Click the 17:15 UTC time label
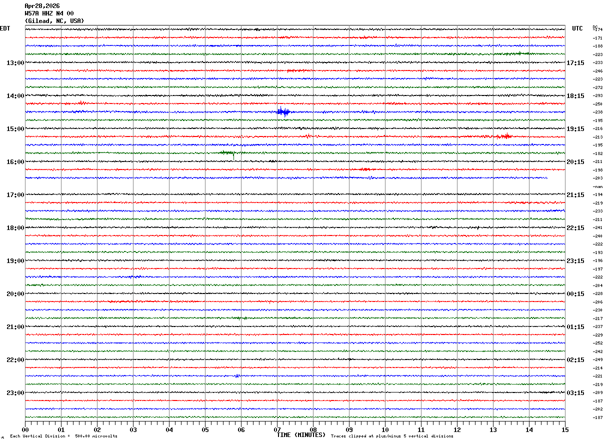The height and width of the screenshot is (443, 605). click(x=575, y=63)
